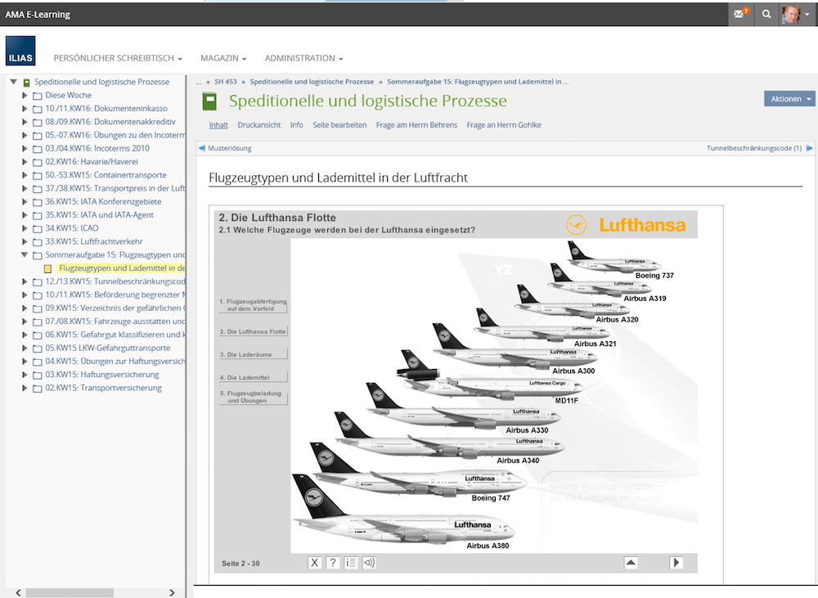Screen dimensions: 818x598
Task: Close the lesson with the X icon
Action: point(315,562)
